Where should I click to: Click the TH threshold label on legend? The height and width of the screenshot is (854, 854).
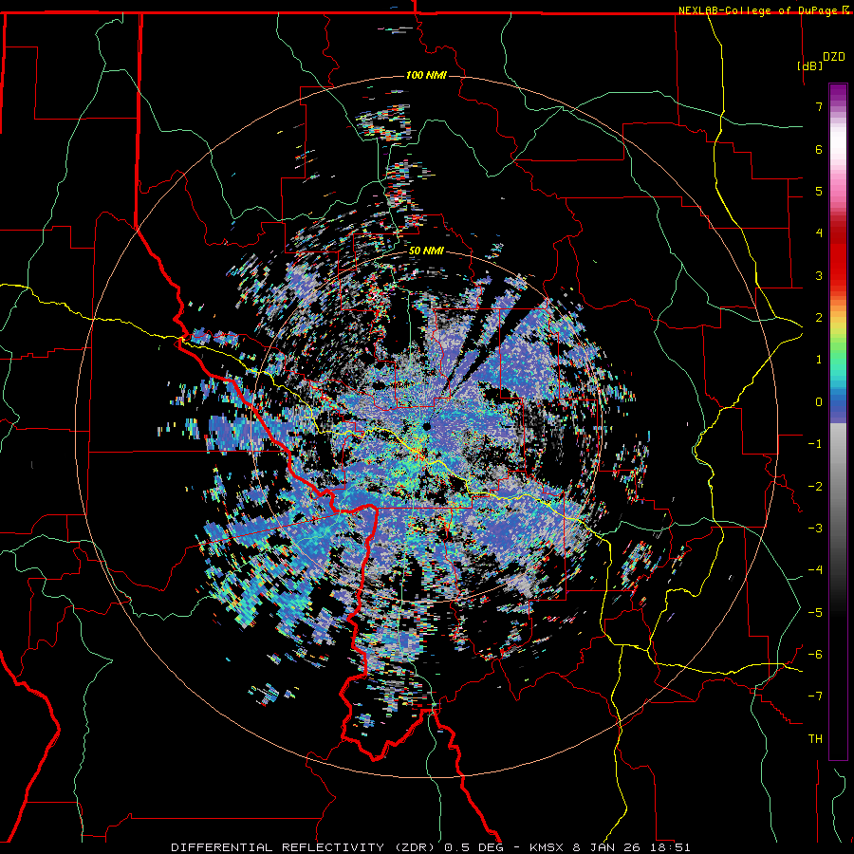(815, 739)
